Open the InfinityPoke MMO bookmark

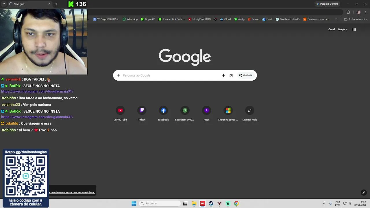(199, 19)
